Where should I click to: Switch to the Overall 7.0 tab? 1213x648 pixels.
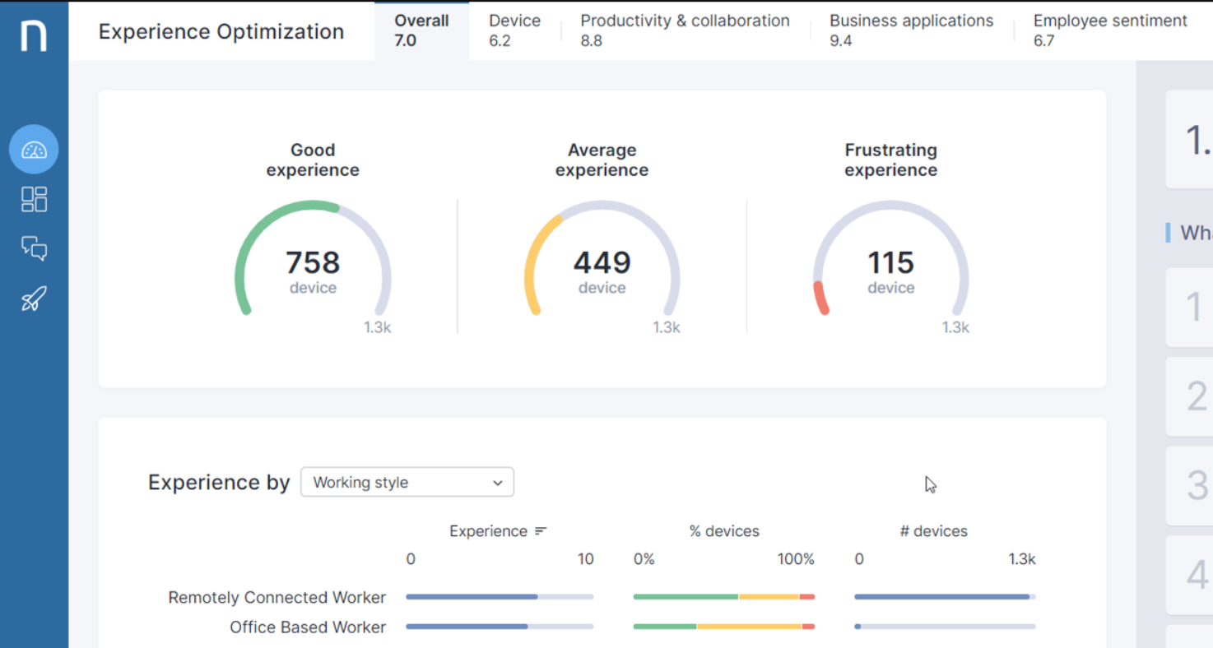pyautogui.click(x=421, y=30)
